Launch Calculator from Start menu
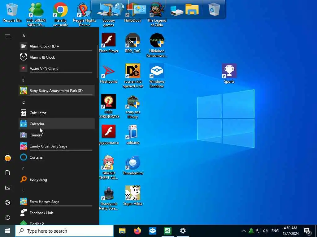 pyautogui.click(x=57, y=113)
